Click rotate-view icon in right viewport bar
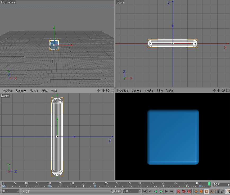 tap(223, 90)
